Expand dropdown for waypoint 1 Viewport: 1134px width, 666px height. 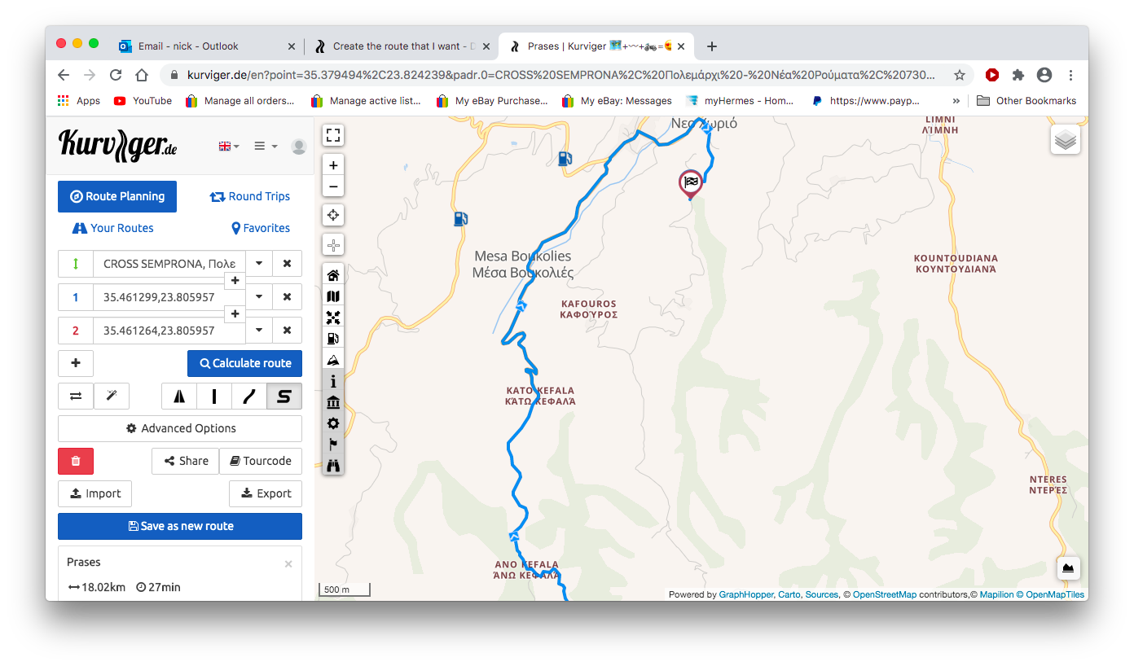(x=259, y=297)
